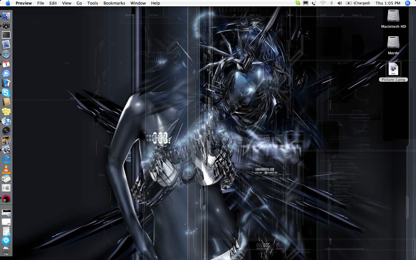
Task: Open the Trash in the dock
Action: pos(6,250)
